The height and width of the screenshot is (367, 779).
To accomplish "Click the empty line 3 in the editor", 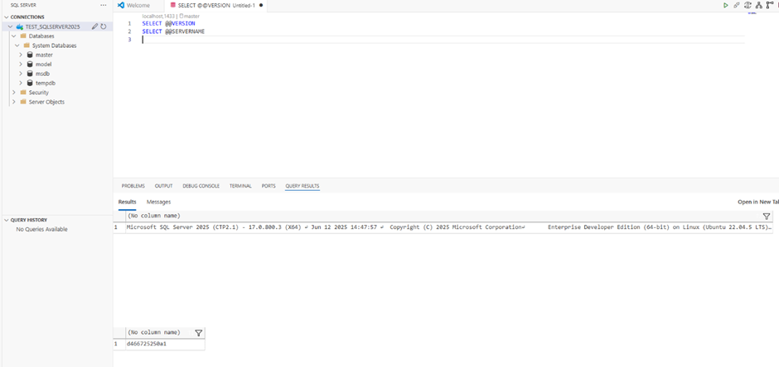I will [x=443, y=40].
